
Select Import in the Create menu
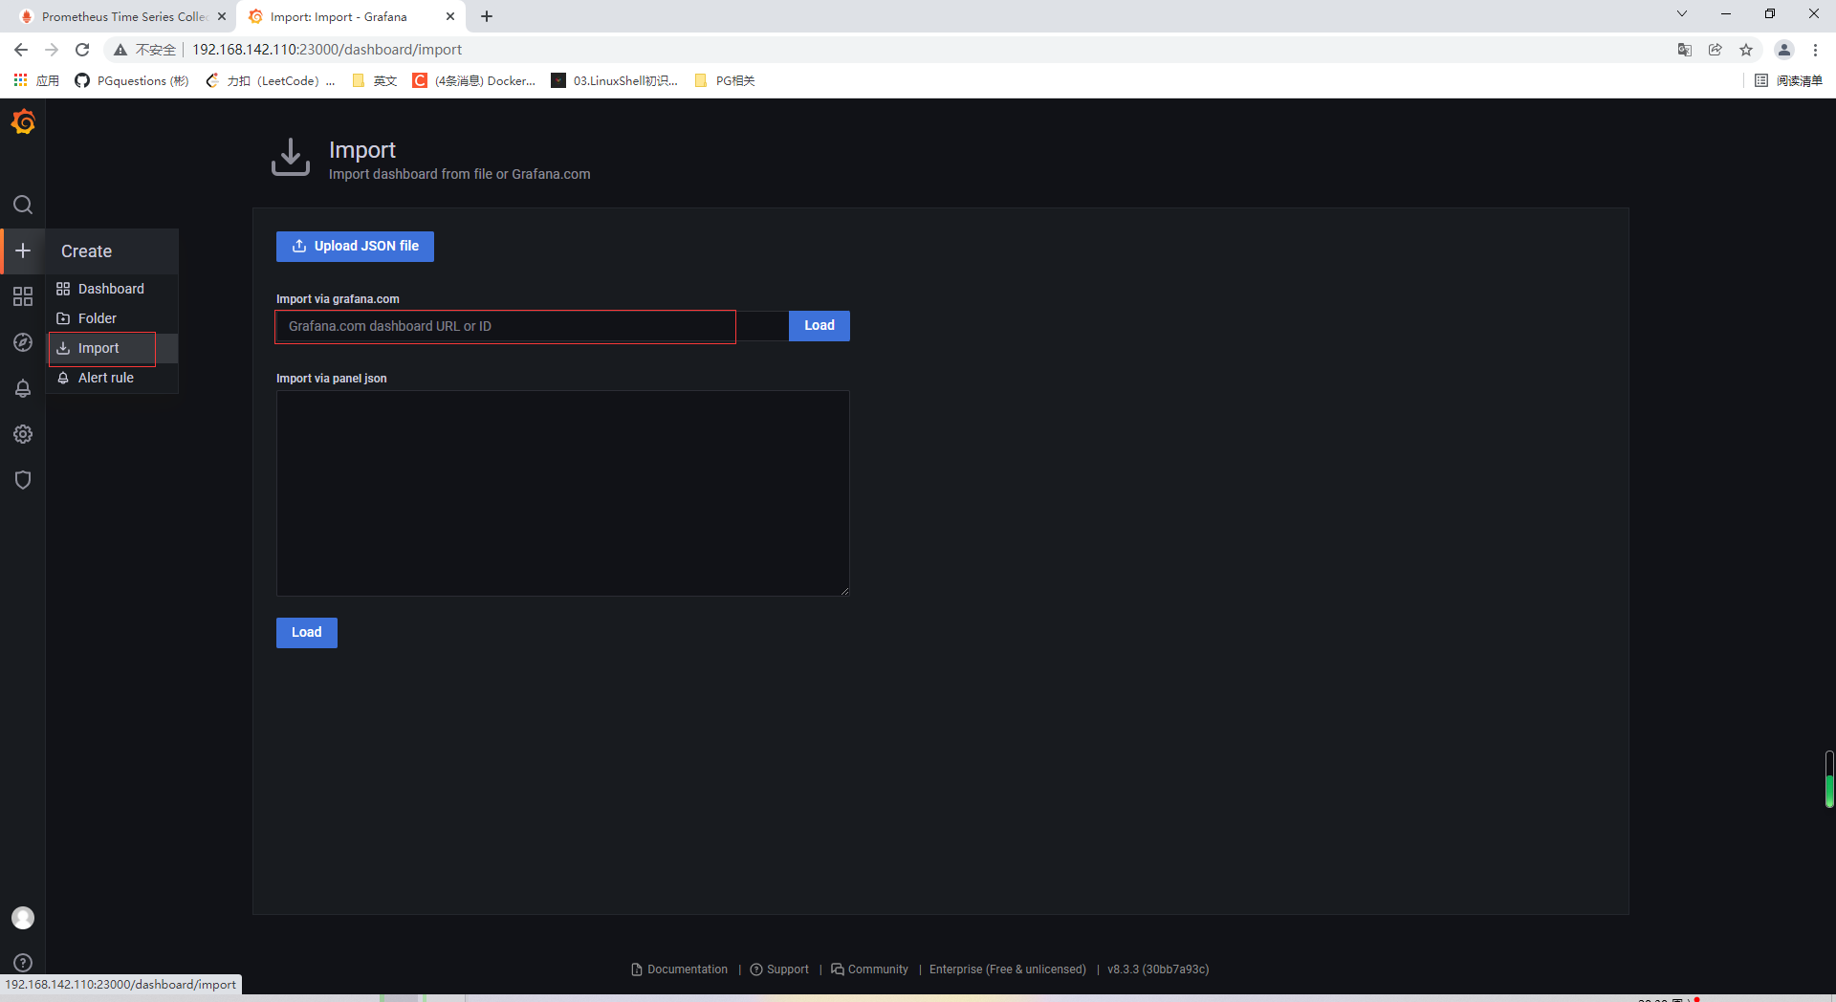[112, 348]
